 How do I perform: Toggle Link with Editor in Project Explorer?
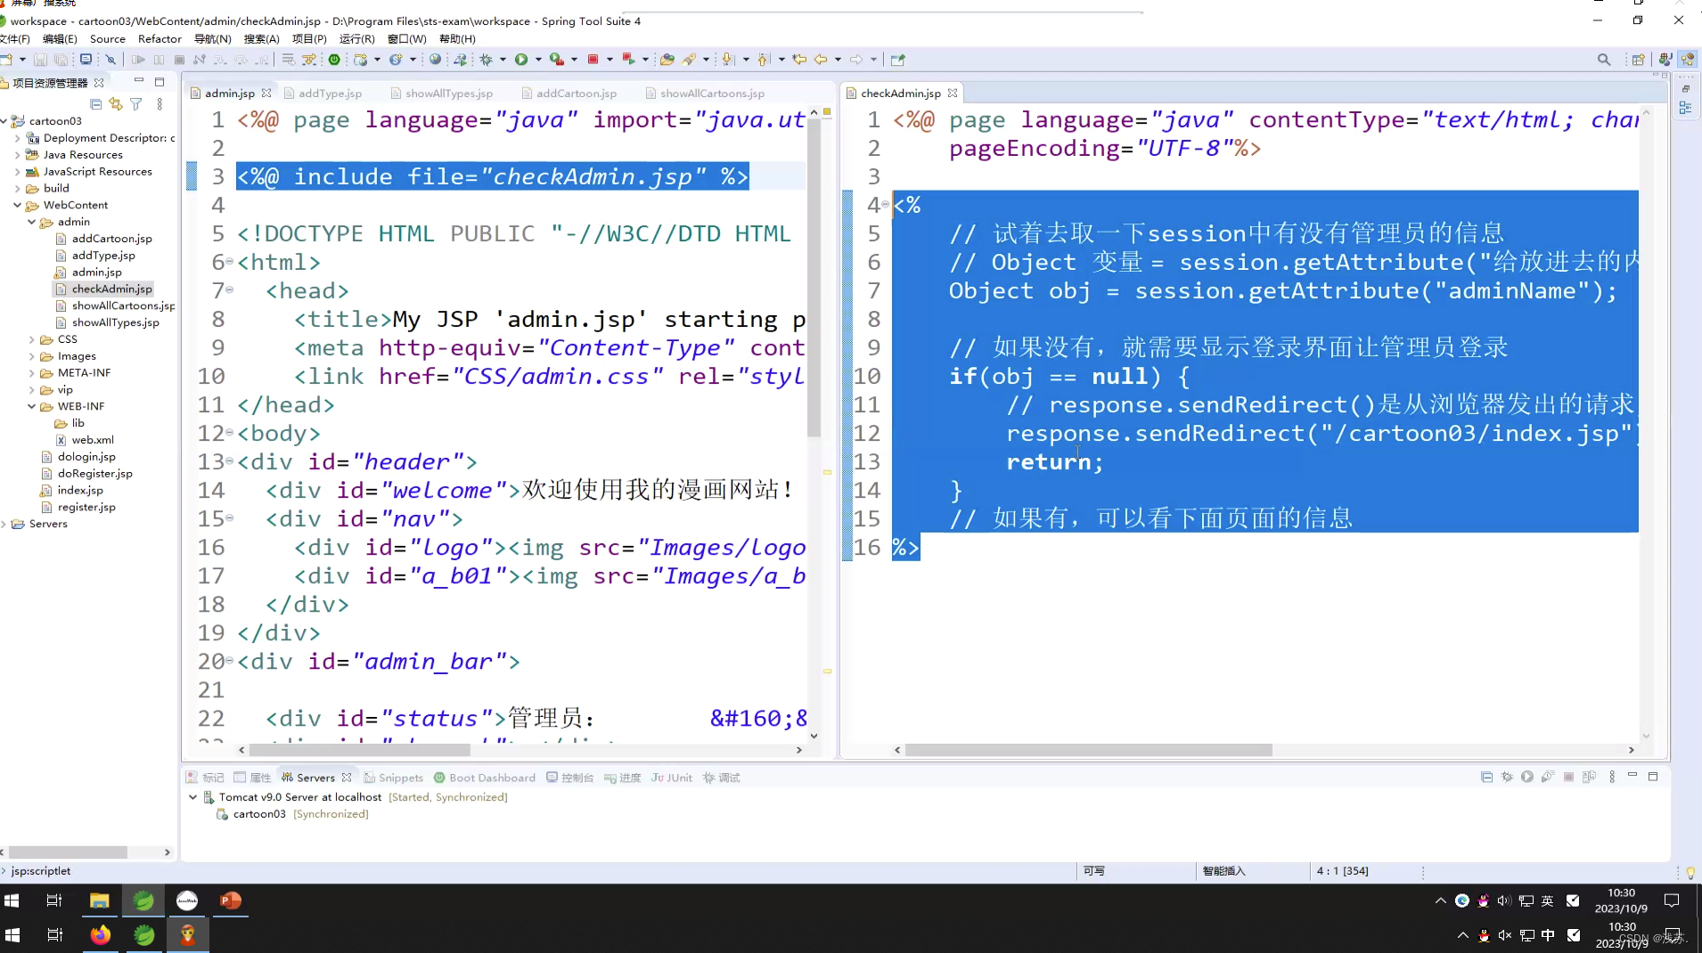click(115, 104)
